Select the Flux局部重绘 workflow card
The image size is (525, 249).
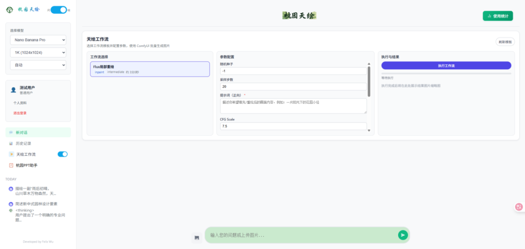coord(150,69)
